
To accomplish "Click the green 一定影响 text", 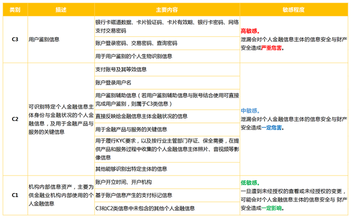I will pos(272,208).
